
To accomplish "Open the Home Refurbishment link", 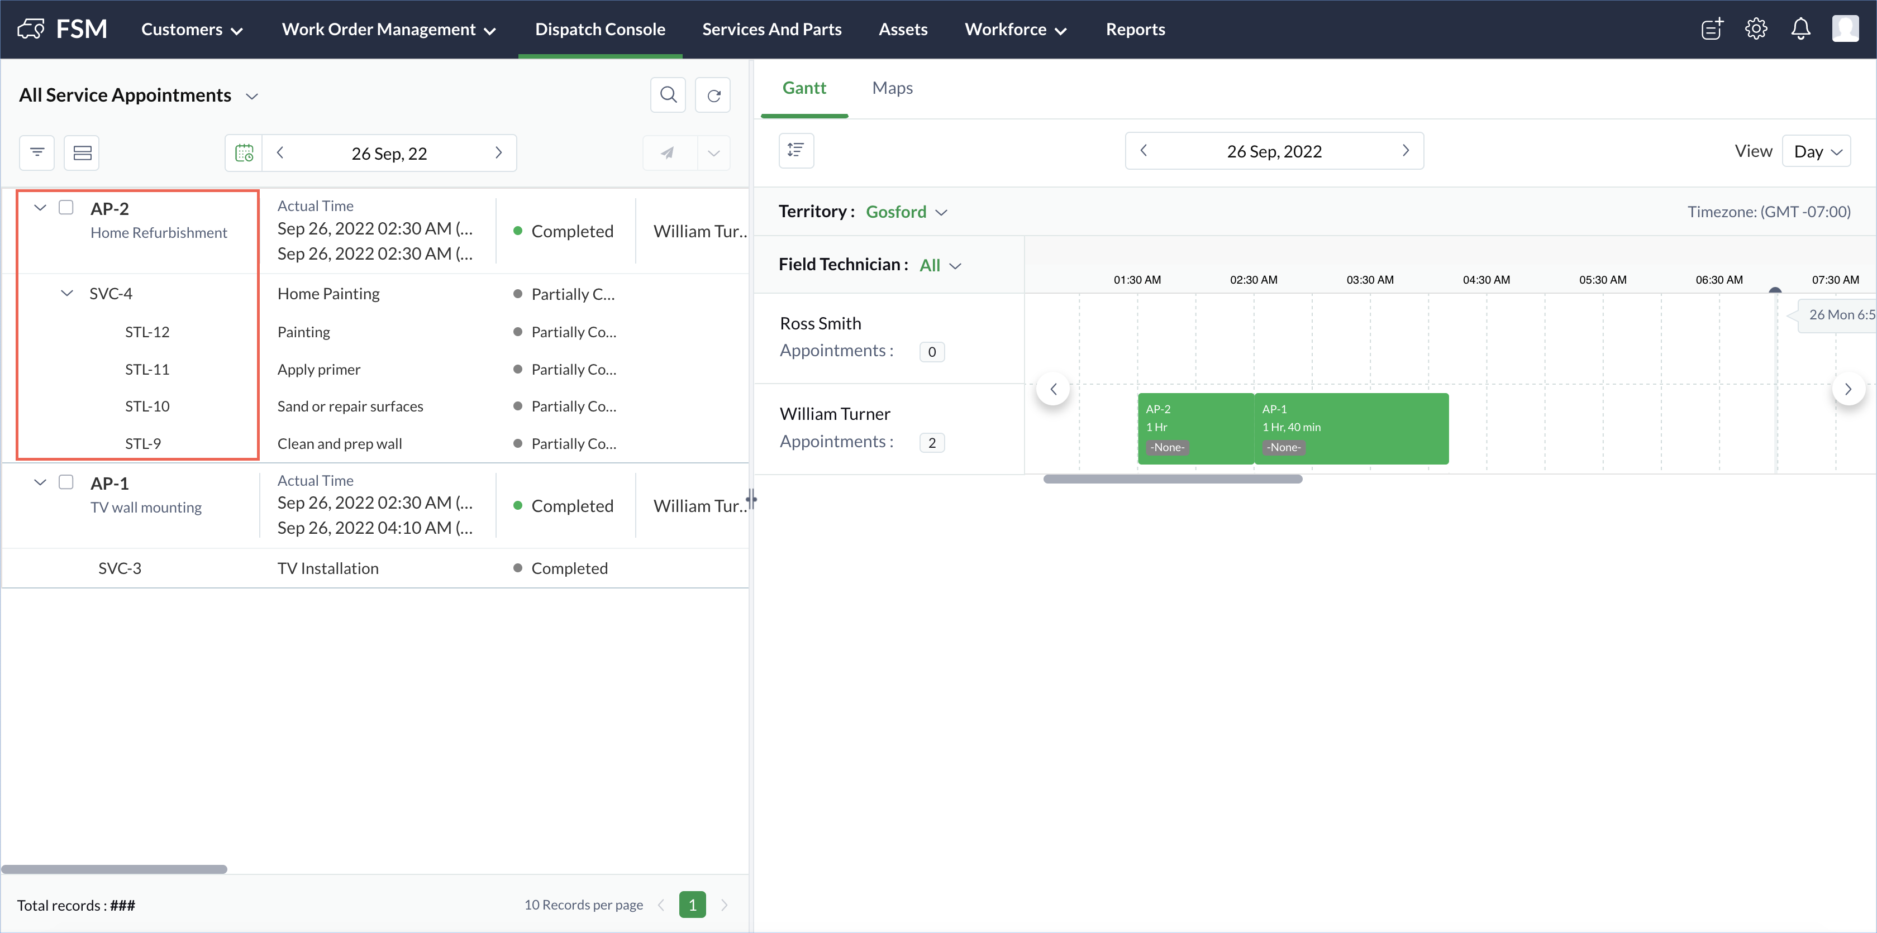I will 158,233.
